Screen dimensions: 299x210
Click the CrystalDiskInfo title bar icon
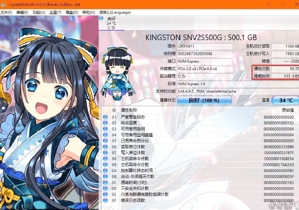tap(3, 4)
